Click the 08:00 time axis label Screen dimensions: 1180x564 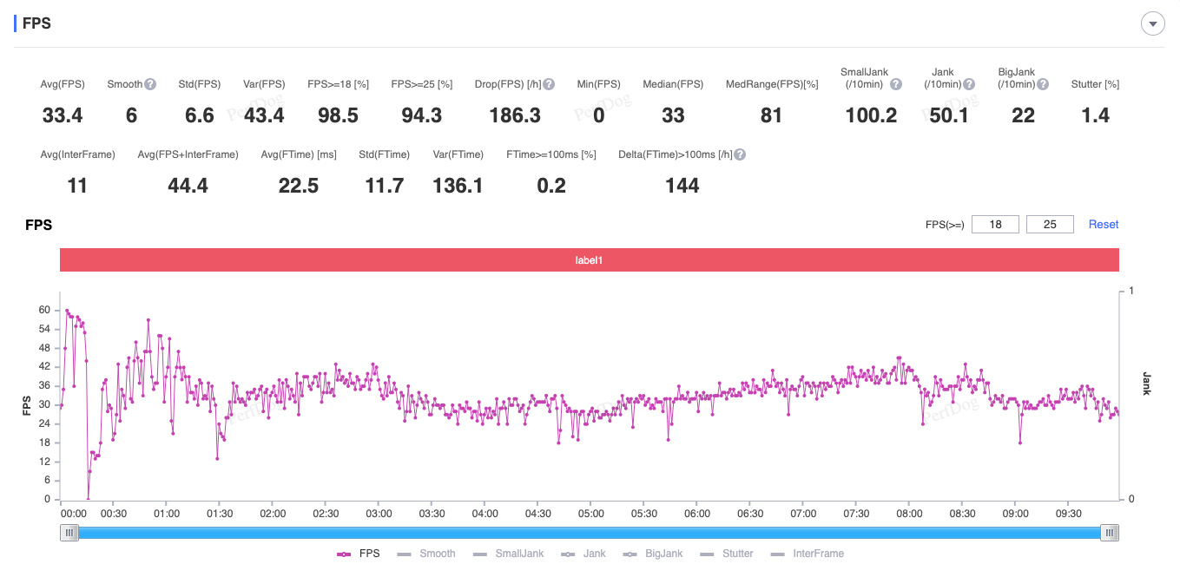point(909,514)
